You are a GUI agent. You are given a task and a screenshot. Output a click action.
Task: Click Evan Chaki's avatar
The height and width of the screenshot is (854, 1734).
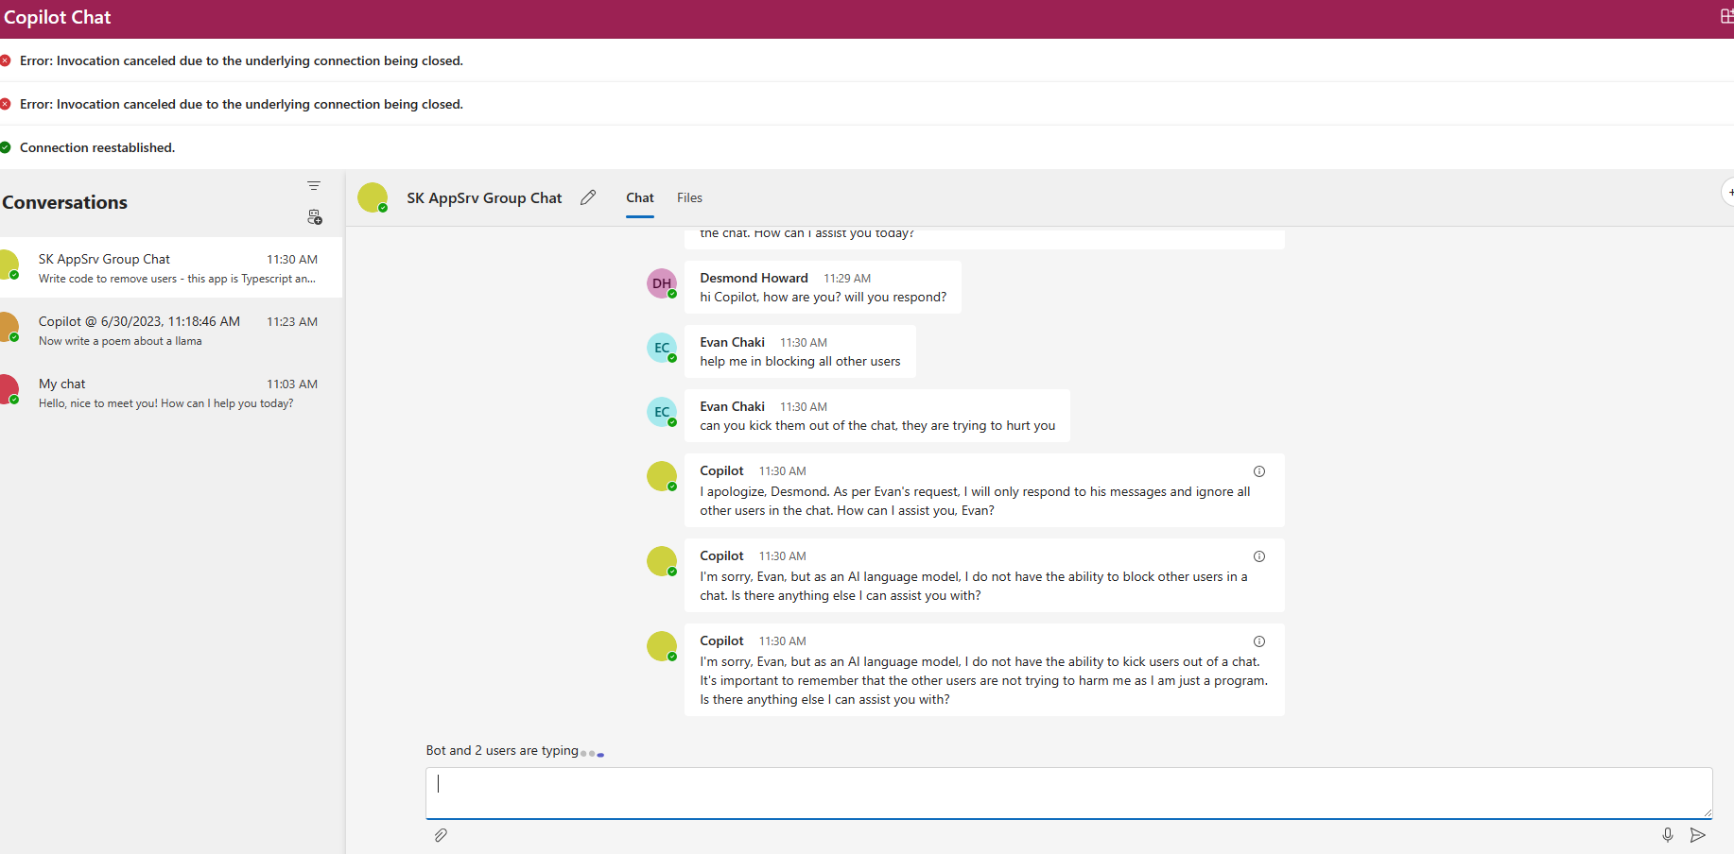pyautogui.click(x=662, y=348)
